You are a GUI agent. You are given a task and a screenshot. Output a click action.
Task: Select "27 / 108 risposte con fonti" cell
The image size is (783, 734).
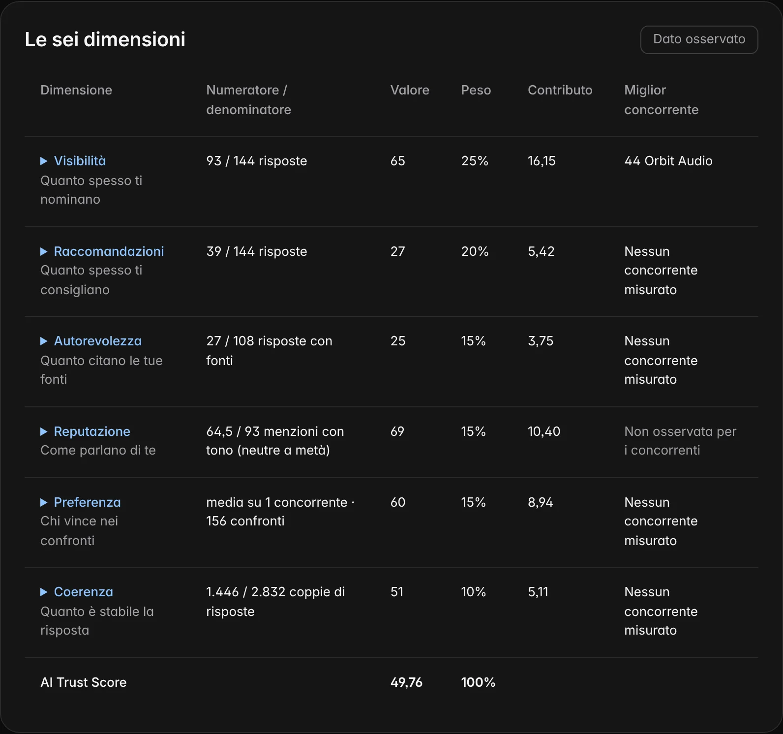(x=269, y=351)
